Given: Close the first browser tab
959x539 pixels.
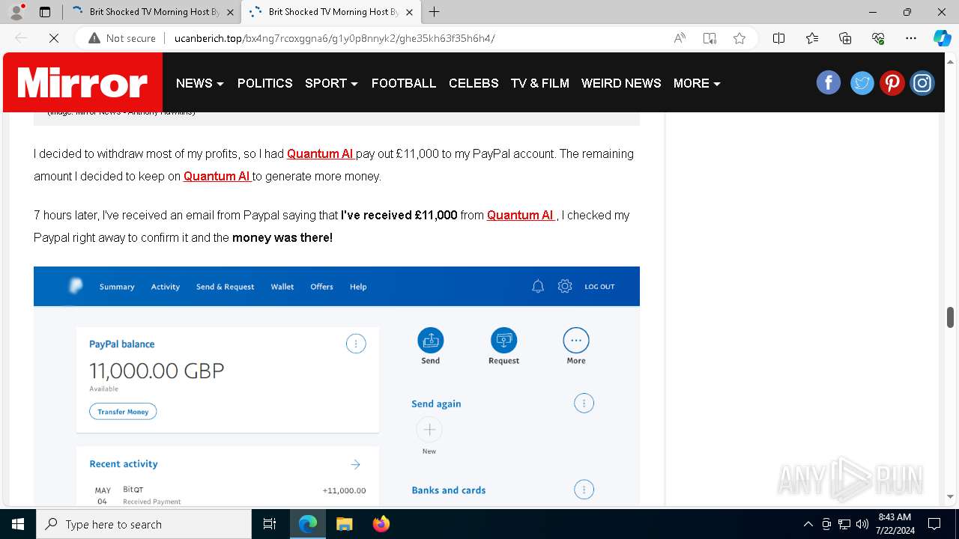Looking at the screenshot, I should pyautogui.click(x=230, y=12).
